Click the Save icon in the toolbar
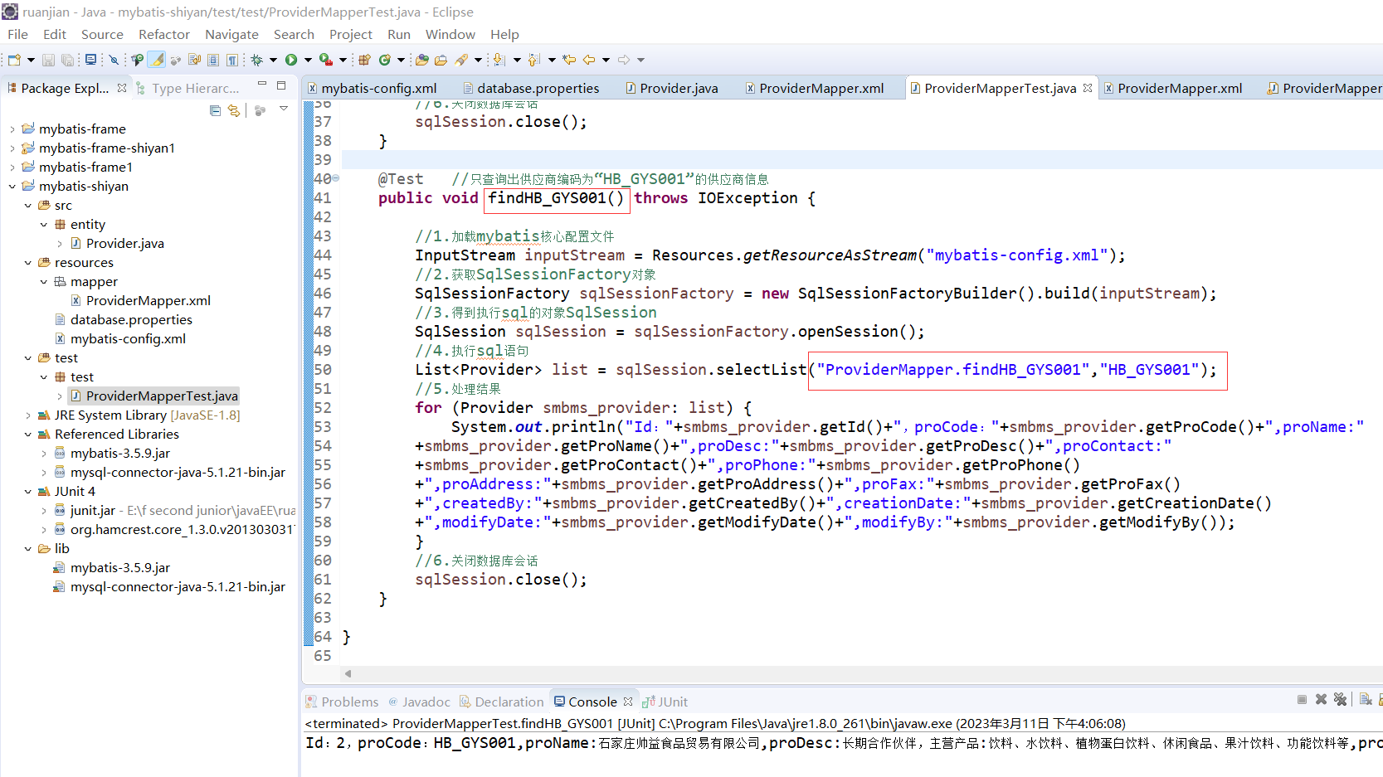1383x777 pixels. coord(47,60)
